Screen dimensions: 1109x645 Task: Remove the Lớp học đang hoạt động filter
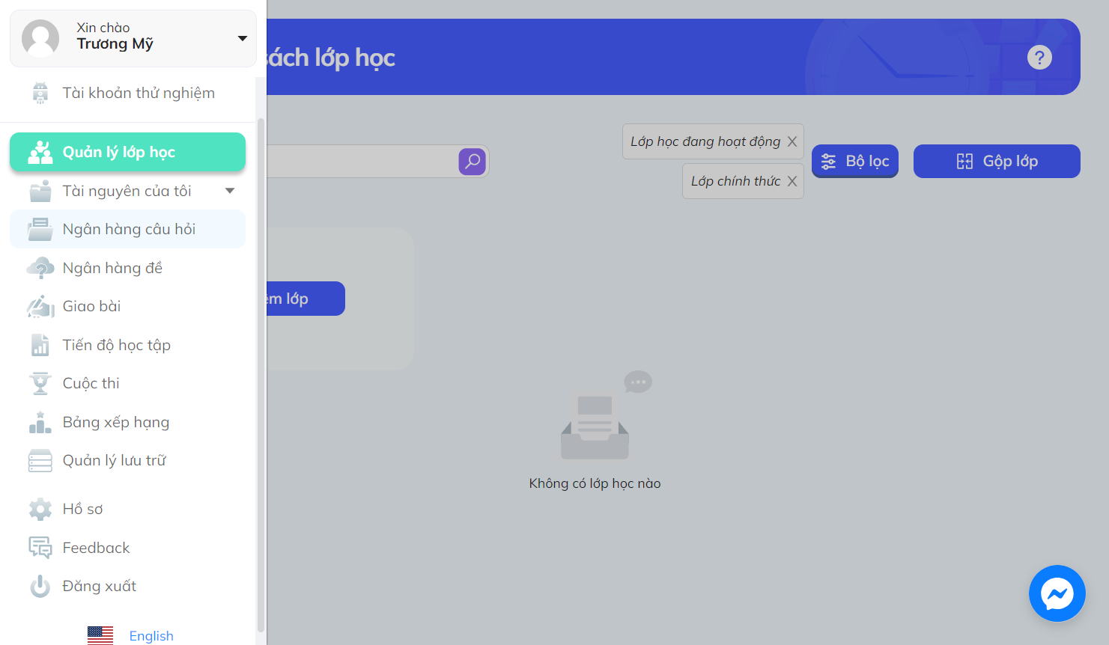(792, 141)
